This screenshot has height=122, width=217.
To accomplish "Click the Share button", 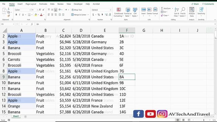I will tap(195, 4).
